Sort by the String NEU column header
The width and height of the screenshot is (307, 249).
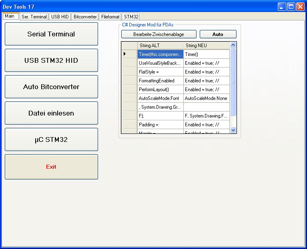click(x=206, y=46)
